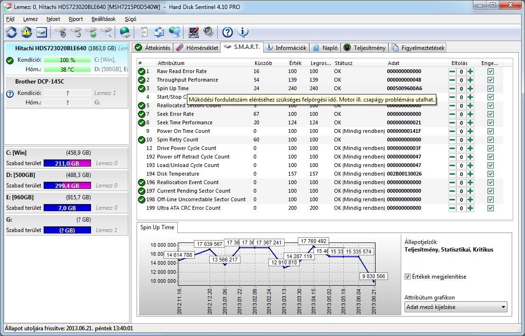Image resolution: width=525 pixels, height=336 pixels.
Task: Toggle enable checkbox for Ultra ATA CRC Error Count
Action: (x=490, y=208)
